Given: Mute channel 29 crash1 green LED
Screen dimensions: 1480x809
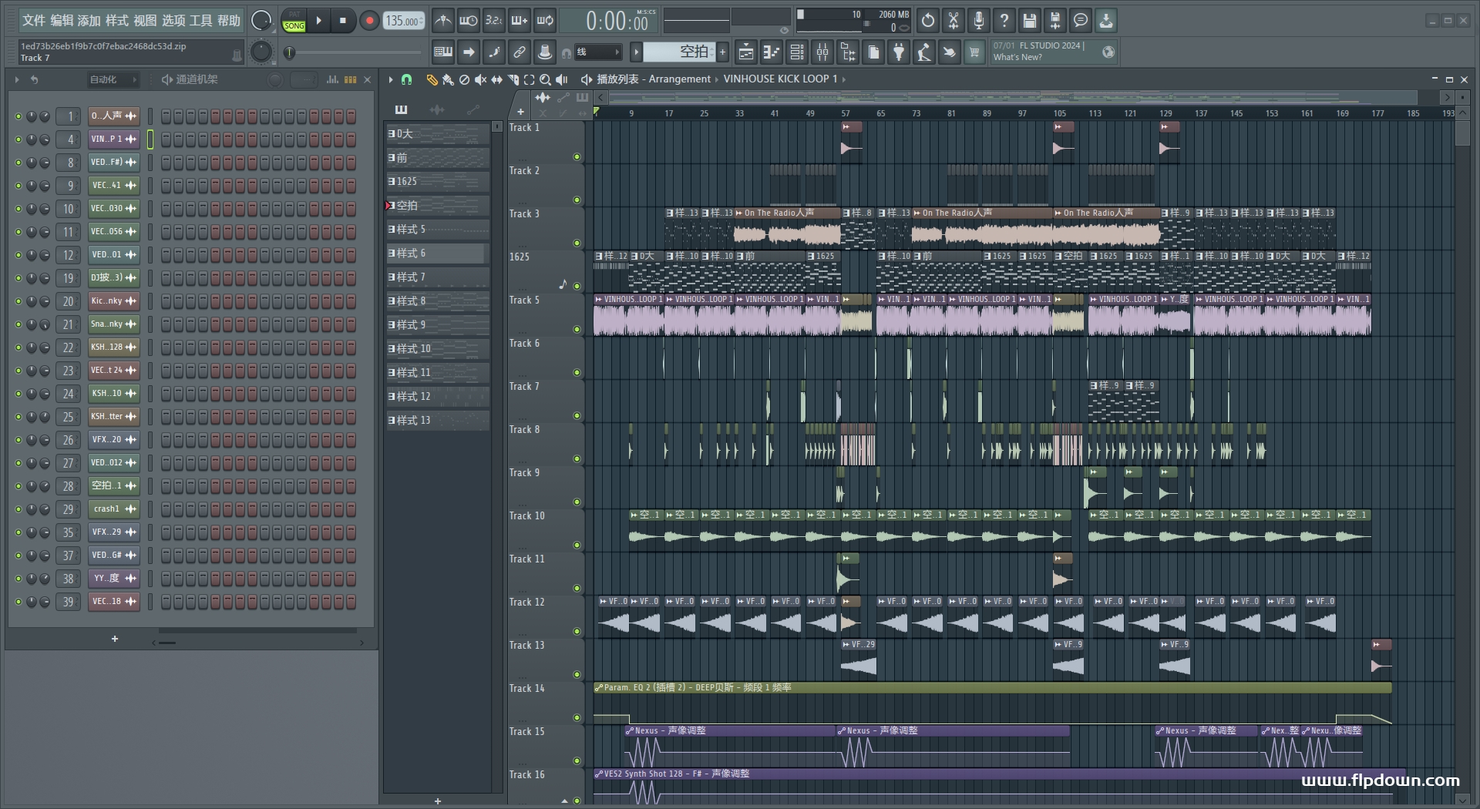Looking at the screenshot, I should pyautogui.click(x=18, y=509).
